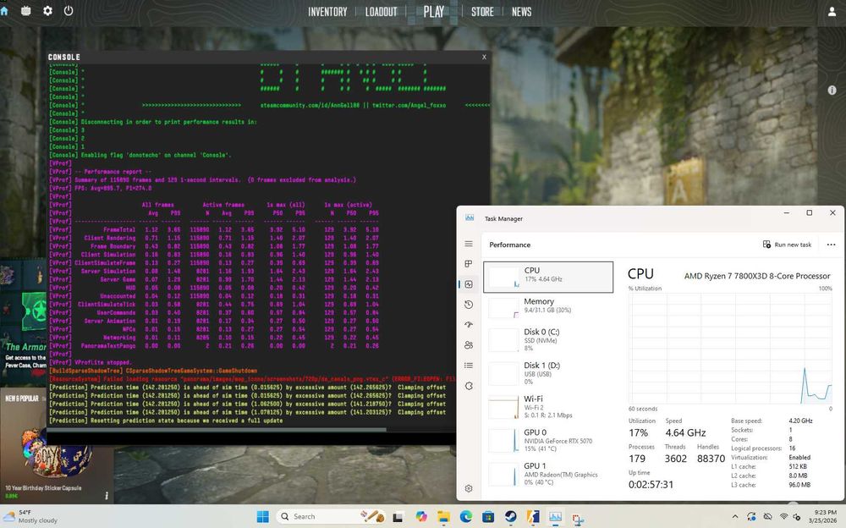Select Performance page icon in Task Manager
Screen dimensions: 846x528
tap(469, 284)
